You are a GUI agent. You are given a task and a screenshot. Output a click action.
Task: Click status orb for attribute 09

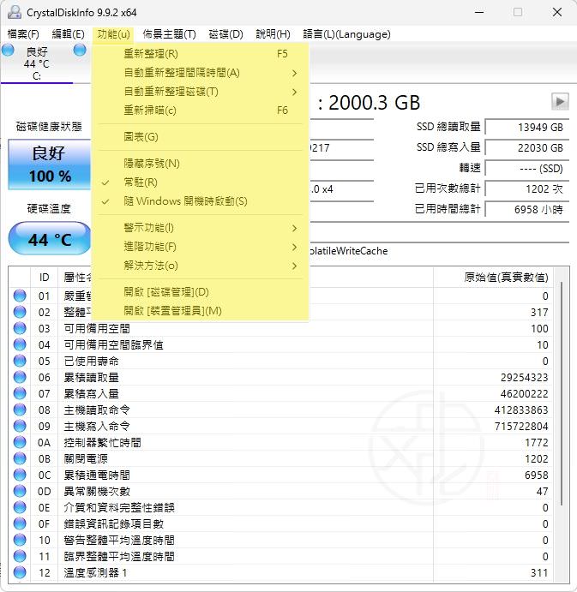point(20,426)
